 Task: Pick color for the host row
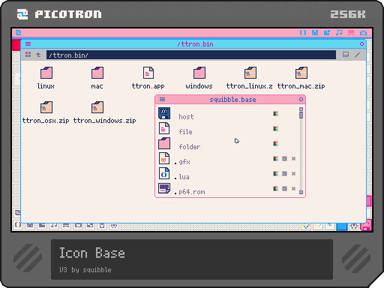275,114
